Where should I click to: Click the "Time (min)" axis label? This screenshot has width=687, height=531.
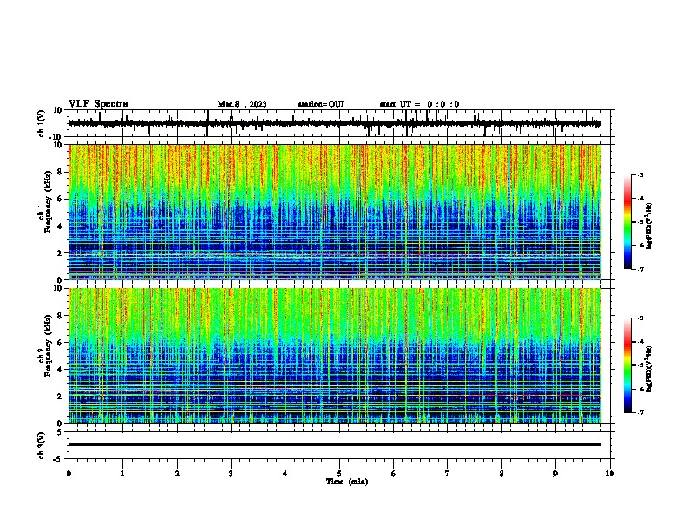click(x=347, y=482)
